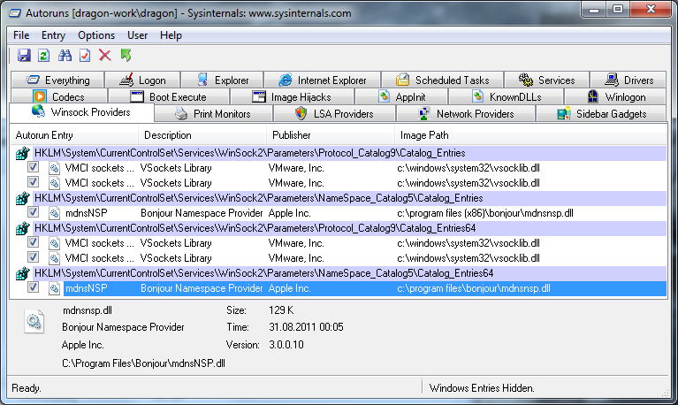Uncheck first VMCI sockets under Catalog_Entries
The image size is (678, 405).
pos(33,167)
